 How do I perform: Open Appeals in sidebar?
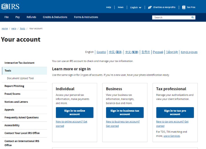pyautogui.click(x=9, y=110)
